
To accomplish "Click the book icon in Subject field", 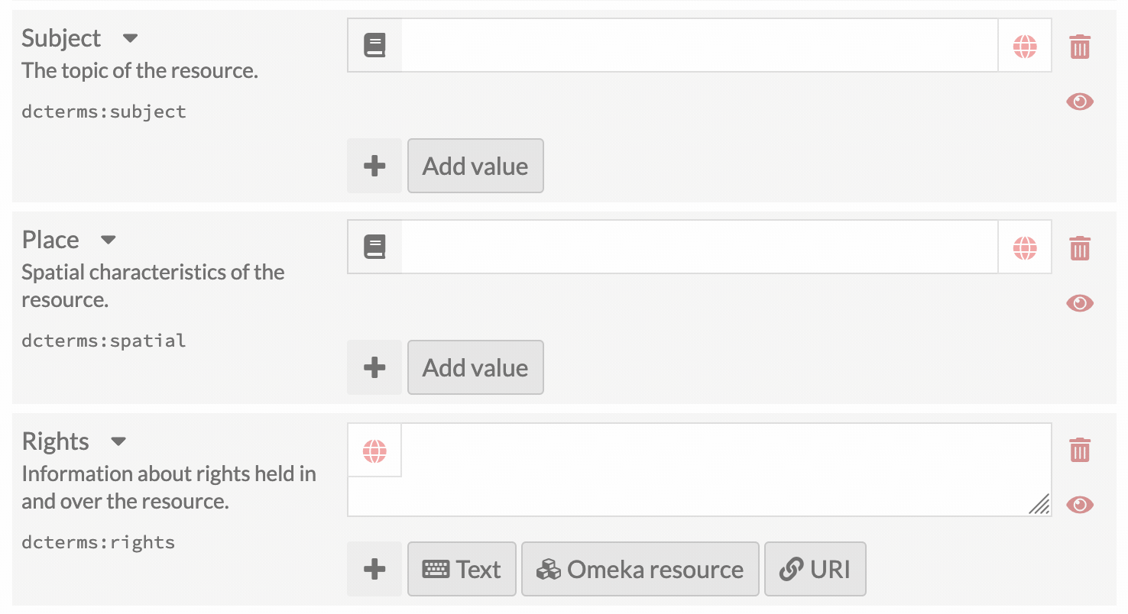I will coord(374,46).
